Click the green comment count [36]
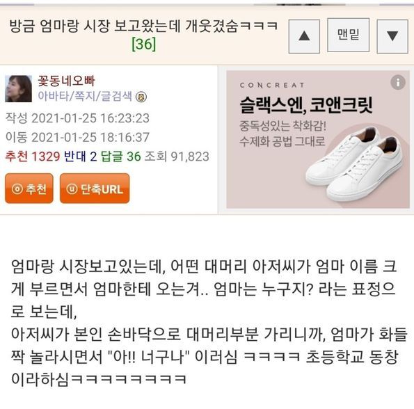 (x=143, y=44)
